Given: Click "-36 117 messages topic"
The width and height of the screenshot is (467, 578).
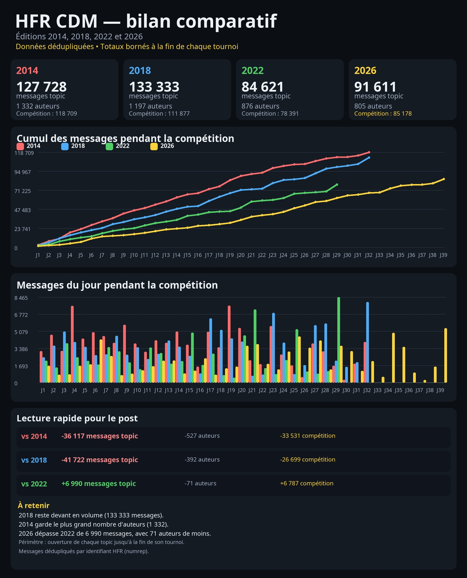Looking at the screenshot, I should pos(100,436).
